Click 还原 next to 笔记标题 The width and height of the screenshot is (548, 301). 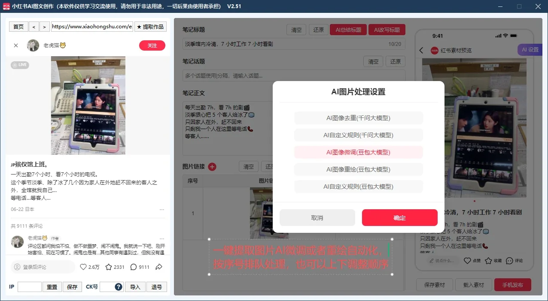tap(319, 30)
